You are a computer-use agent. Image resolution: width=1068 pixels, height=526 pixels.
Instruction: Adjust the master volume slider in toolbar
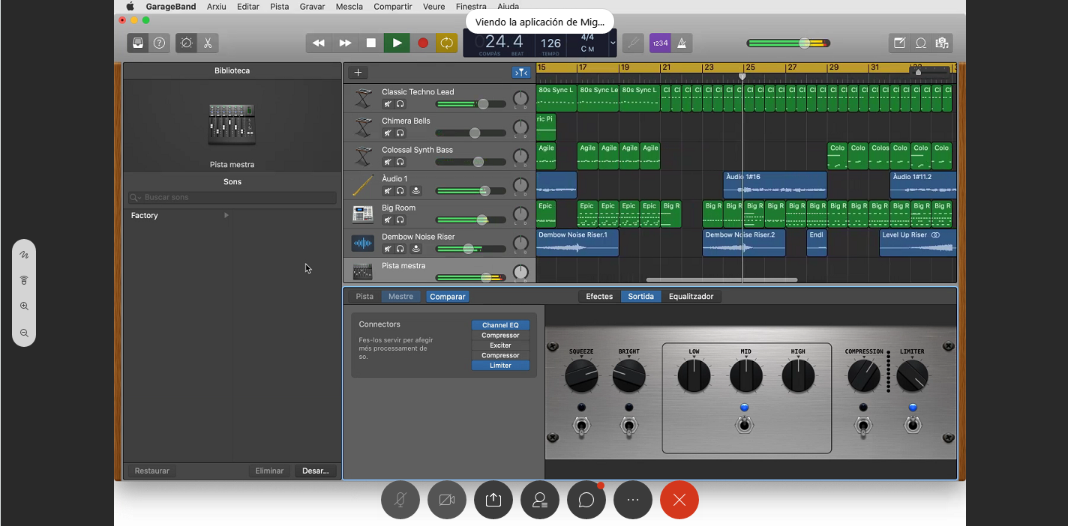tap(788, 43)
